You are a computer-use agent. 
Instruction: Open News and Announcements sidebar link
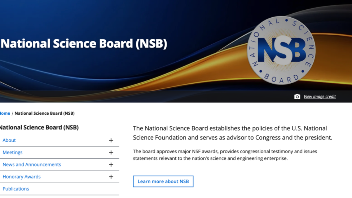click(32, 164)
